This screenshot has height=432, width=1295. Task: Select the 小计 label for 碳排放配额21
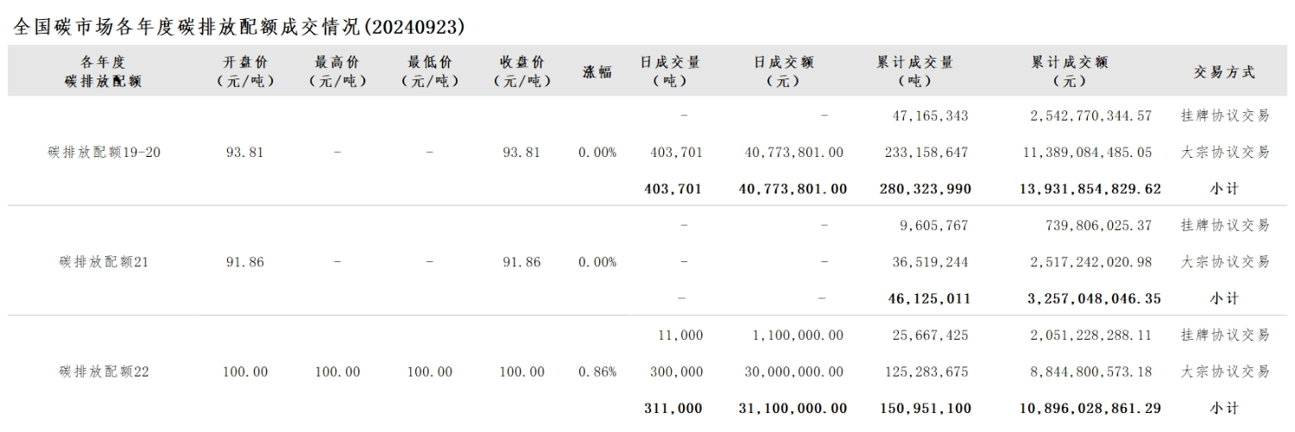click(x=1224, y=298)
